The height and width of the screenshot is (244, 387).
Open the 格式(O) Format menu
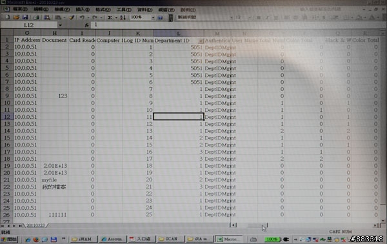coord(103,10)
